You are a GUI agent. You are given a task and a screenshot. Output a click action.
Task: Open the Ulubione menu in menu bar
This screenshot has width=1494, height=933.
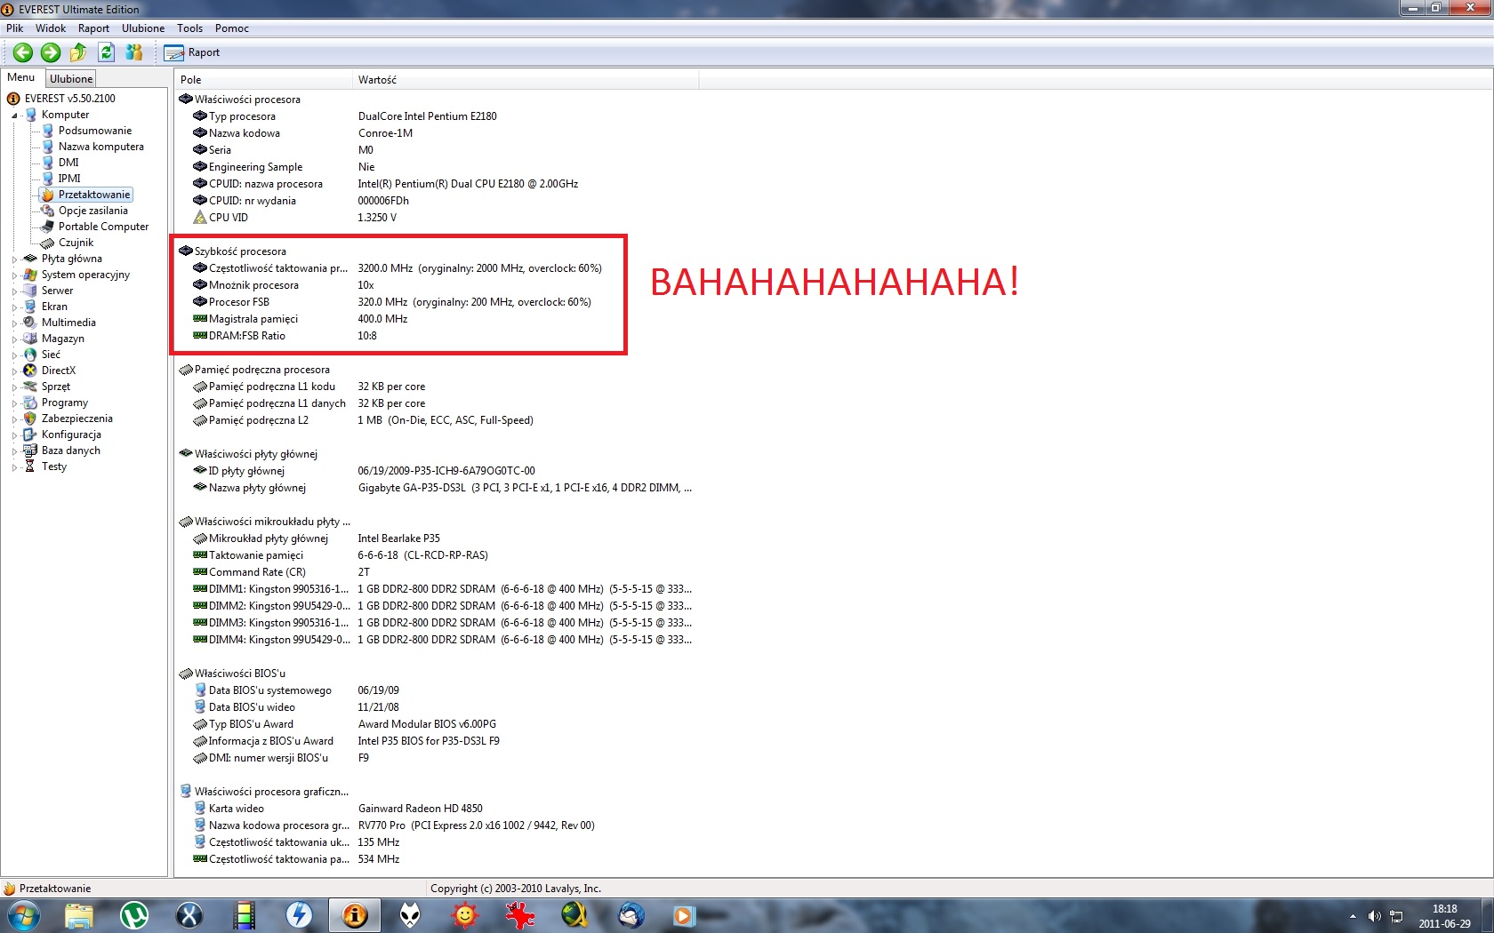pyautogui.click(x=143, y=28)
